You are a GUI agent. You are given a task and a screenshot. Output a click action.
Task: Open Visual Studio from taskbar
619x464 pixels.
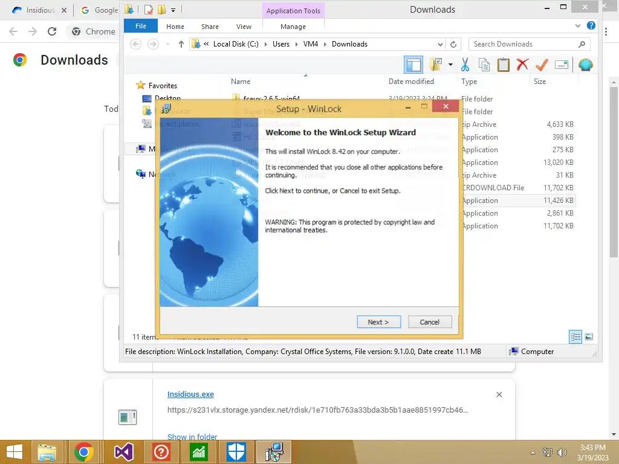(x=123, y=452)
